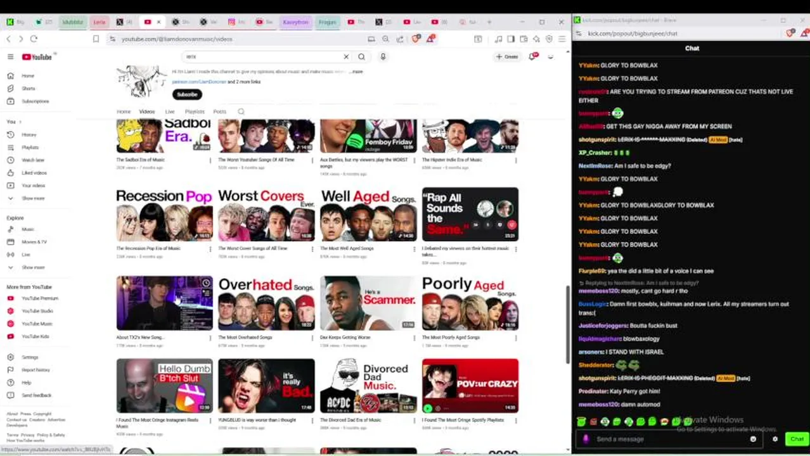Open the Brave Shields lion icon
Screen dimensions: 810x456
[x=416, y=39]
